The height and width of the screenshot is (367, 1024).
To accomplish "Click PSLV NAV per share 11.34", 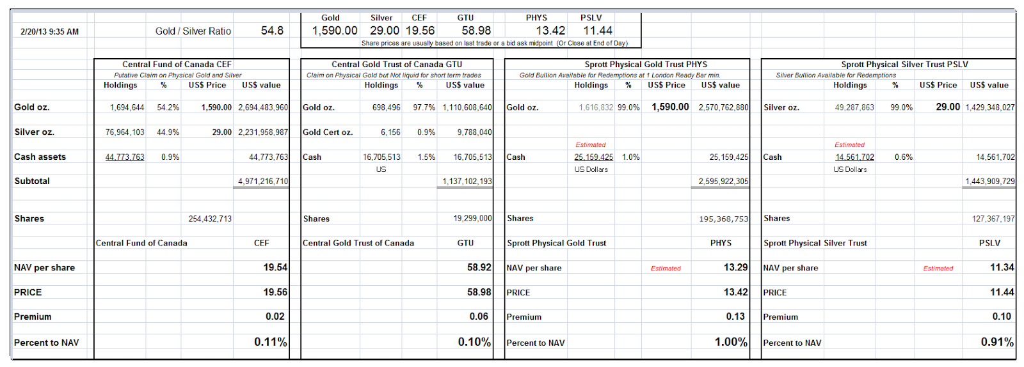I will point(1002,267).
